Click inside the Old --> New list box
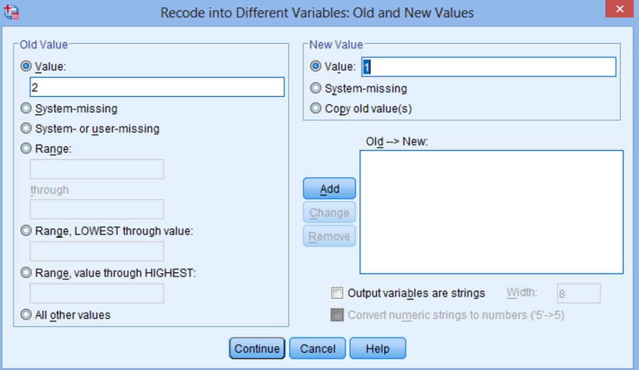 coord(492,212)
